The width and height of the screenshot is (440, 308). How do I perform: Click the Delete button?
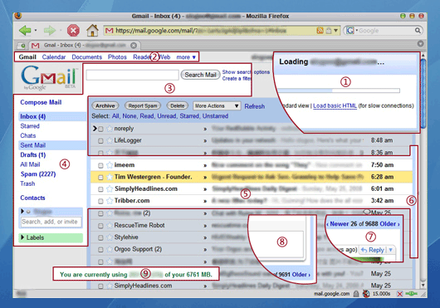click(178, 105)
